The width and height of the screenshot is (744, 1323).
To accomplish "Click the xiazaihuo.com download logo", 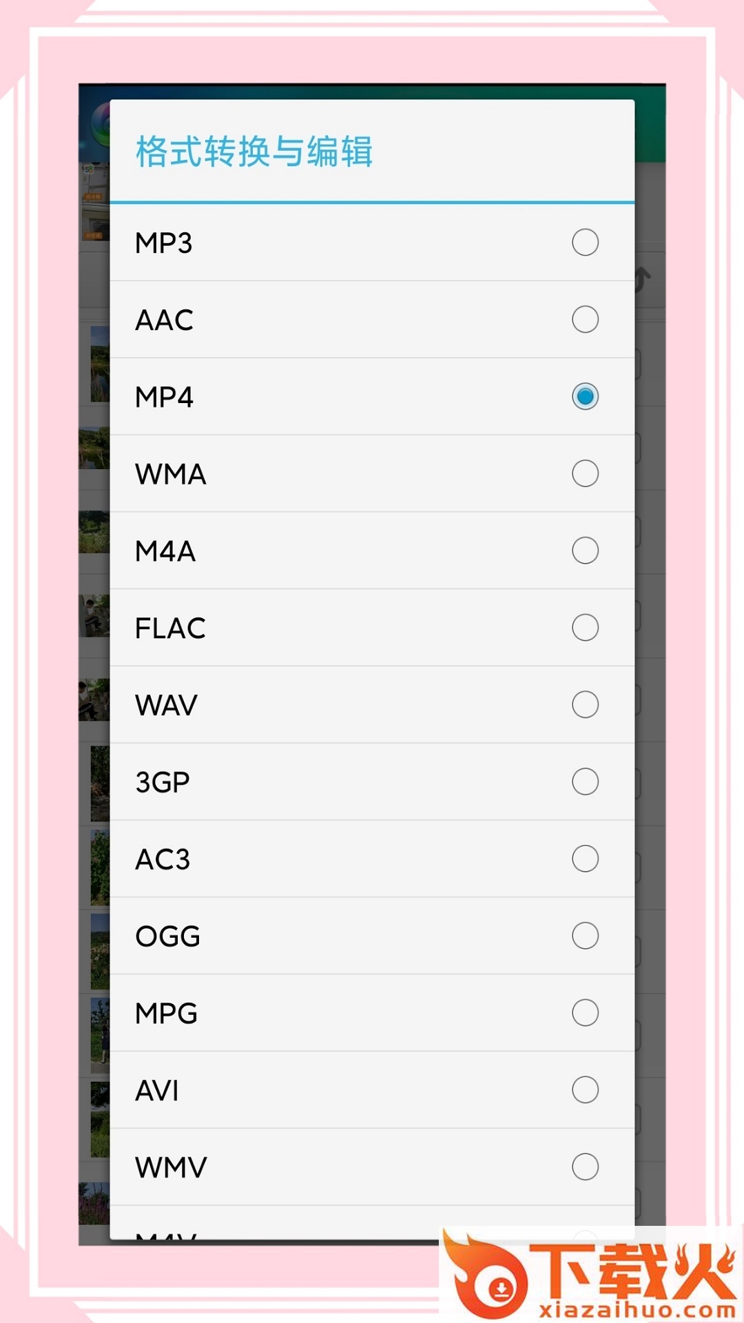I will [x=591, y=1276].
